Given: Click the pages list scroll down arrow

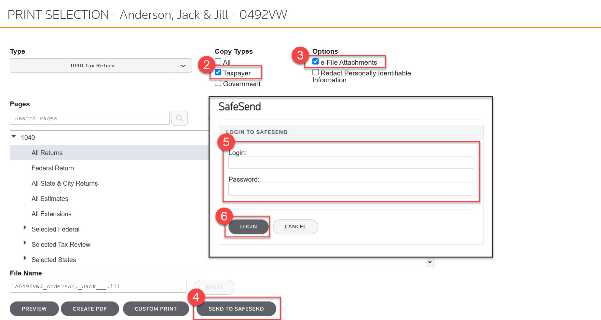Looking at the screenshot, I should tap(430, 262).
